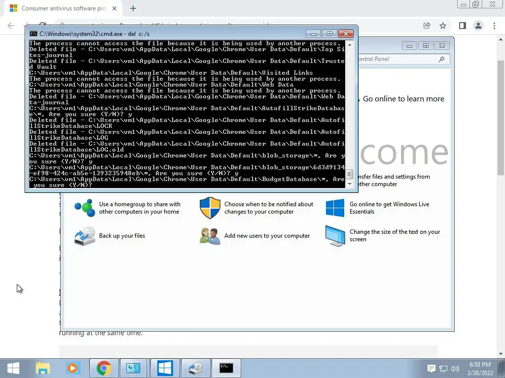Screen dimensions: 505x378
Task: Open the Windows Live Essentials logo icon
Action: (335, 208)
